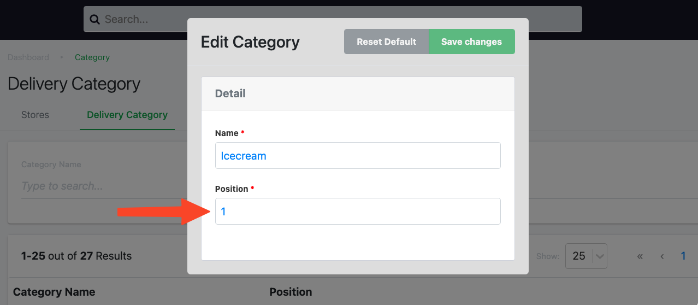698x305 pixels.
Task: Focus the Position field containing 1
Action: [x=358, y=211]
